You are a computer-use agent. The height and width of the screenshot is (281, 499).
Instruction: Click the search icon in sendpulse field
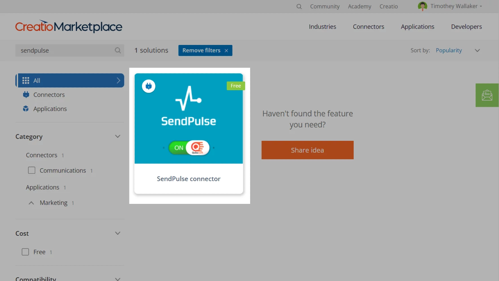[x=118, y=50]
